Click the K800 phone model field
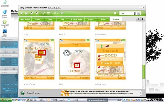The image size is (164, 102). click(x=128, y=13)
